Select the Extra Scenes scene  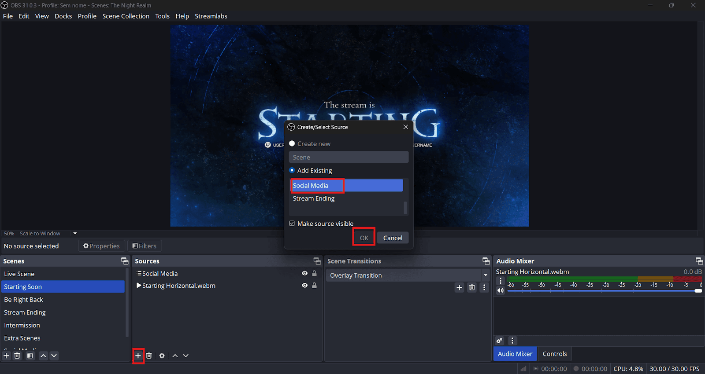coord(63,338)
